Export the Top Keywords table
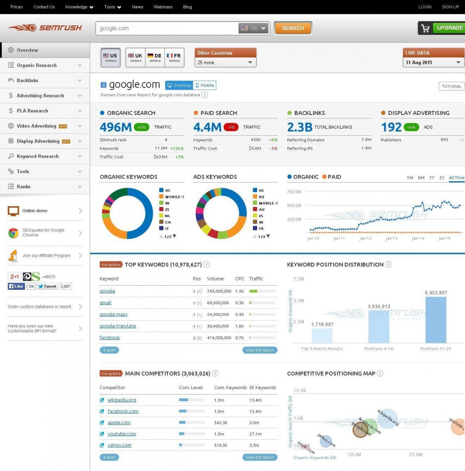This screenshot has width=465, height=471. click(x=109, y=350)
